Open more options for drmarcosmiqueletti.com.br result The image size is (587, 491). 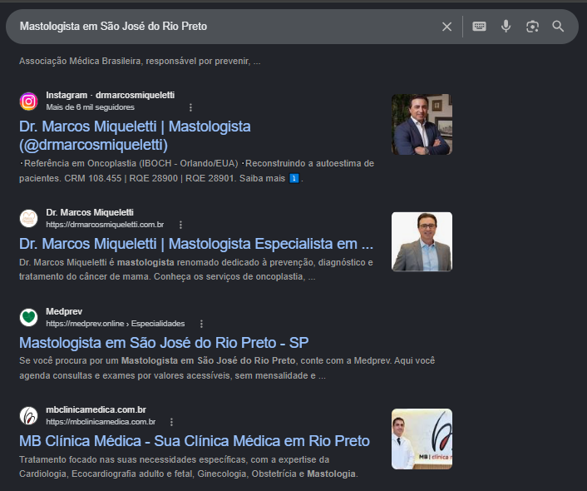180,225
